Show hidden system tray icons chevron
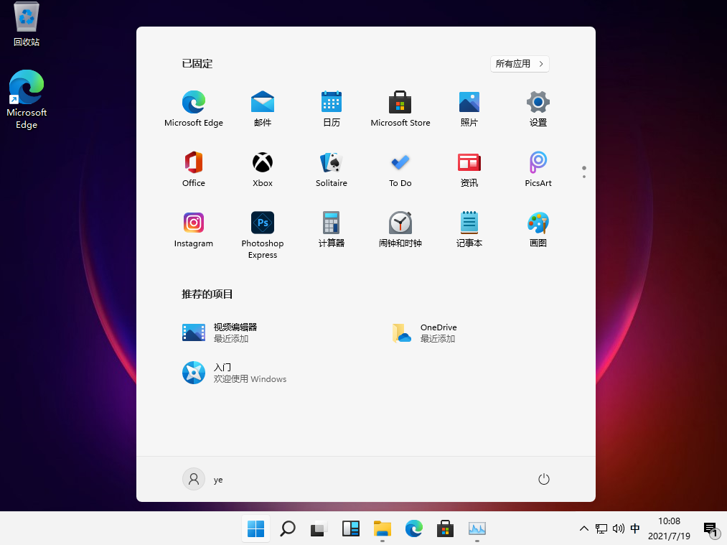 (584, 529)
